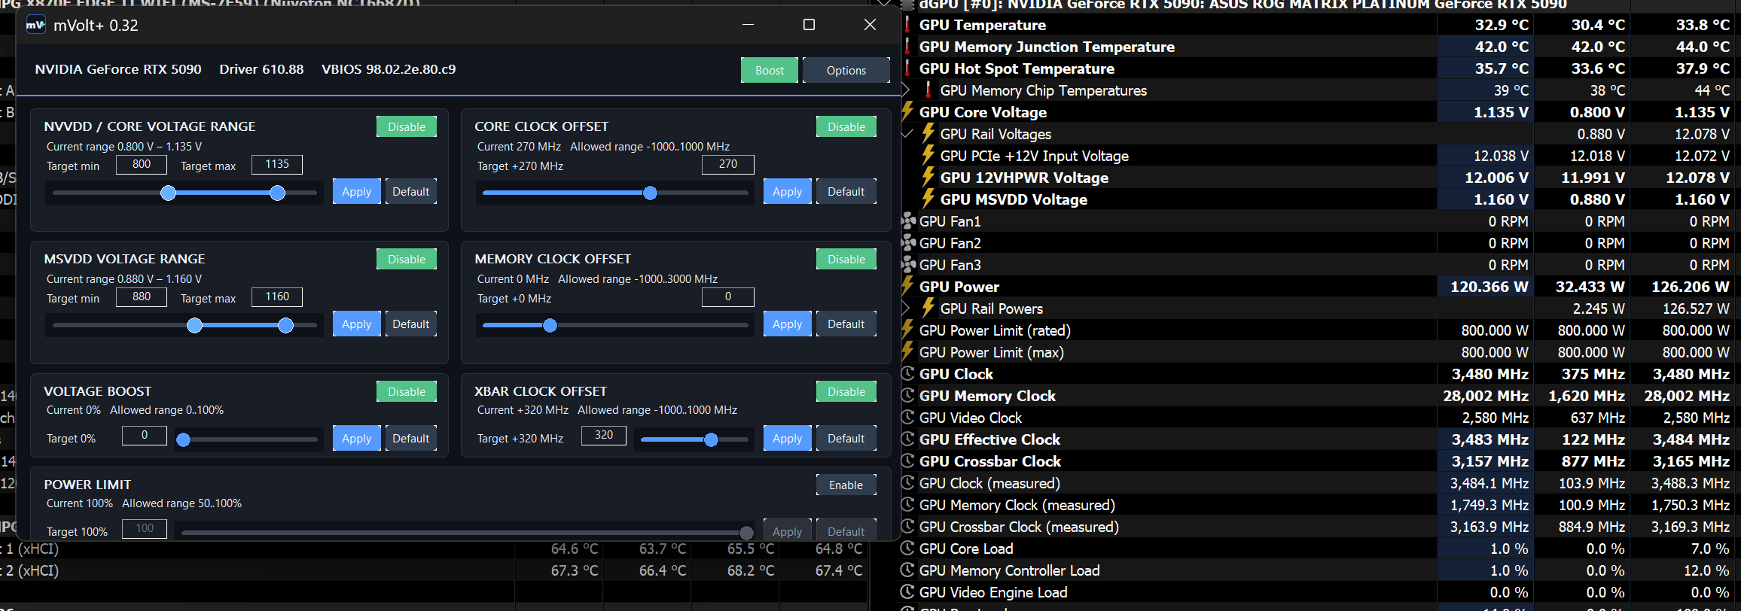
Task: Click the GPU Power Limit (rated) icon
Action: 907,330
